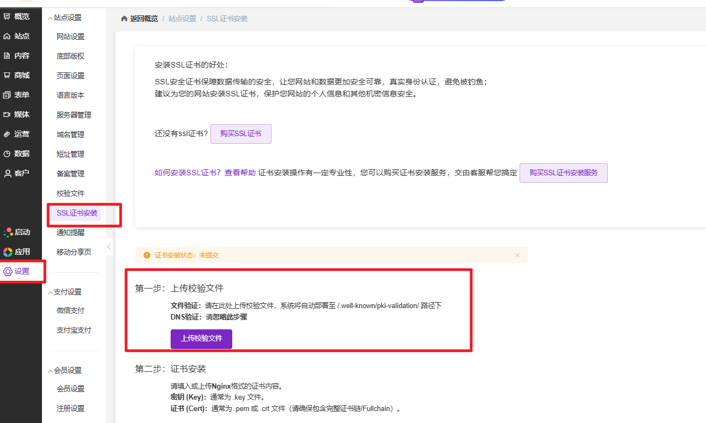Select 域名管理 in the settings menu

(x=70, y=134)
